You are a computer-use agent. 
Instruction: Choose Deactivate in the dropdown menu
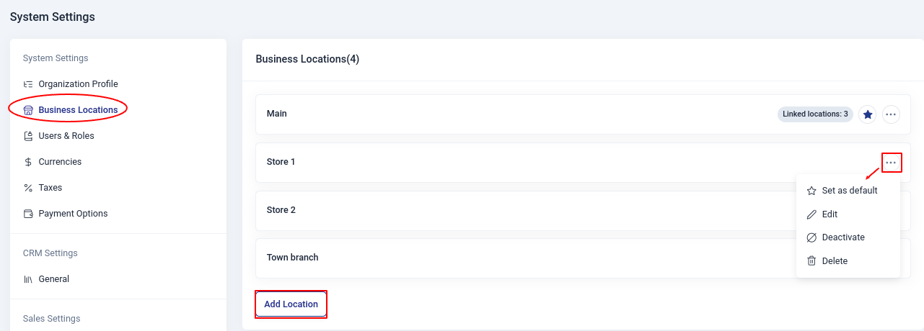(842, 237)
